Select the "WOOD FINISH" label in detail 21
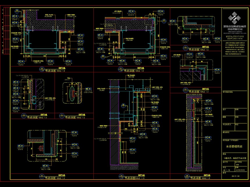The width and height of the screenshot is (250, 187). coord(100,28)
